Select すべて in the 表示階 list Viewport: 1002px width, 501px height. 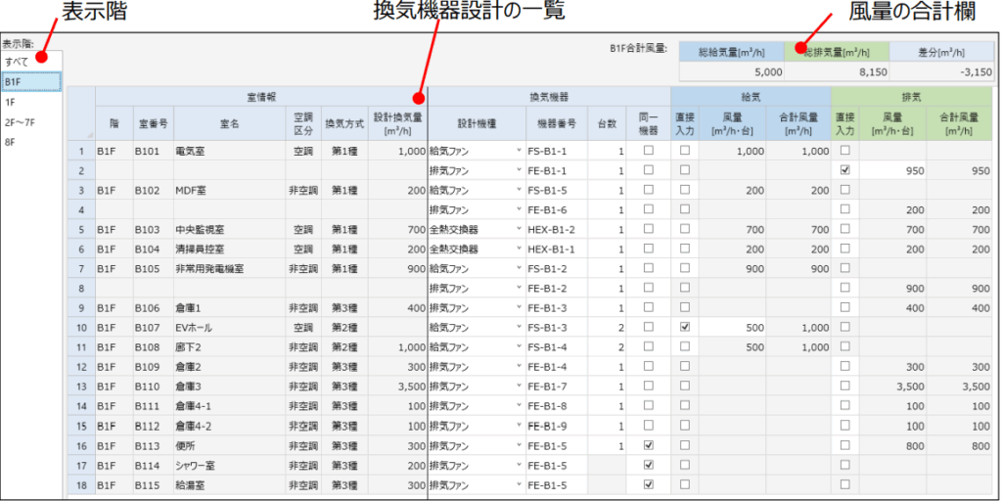tap(17, 61)
